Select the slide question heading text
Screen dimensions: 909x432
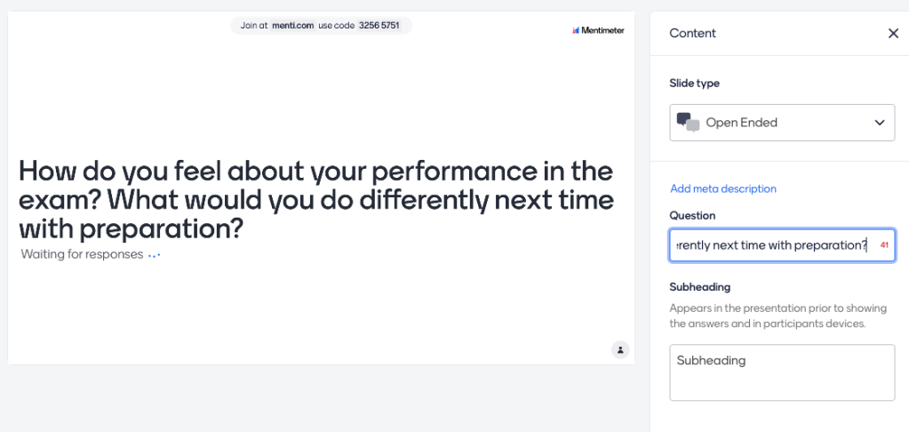[x=315, y=200]
